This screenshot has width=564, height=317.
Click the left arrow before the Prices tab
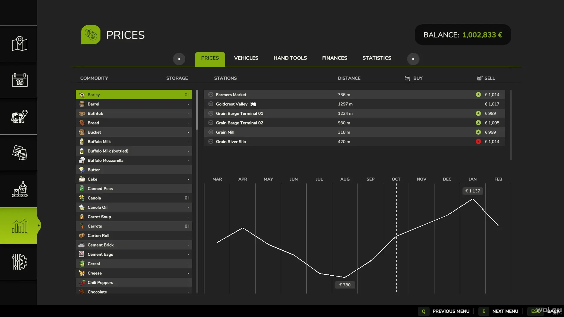point(179,59)
